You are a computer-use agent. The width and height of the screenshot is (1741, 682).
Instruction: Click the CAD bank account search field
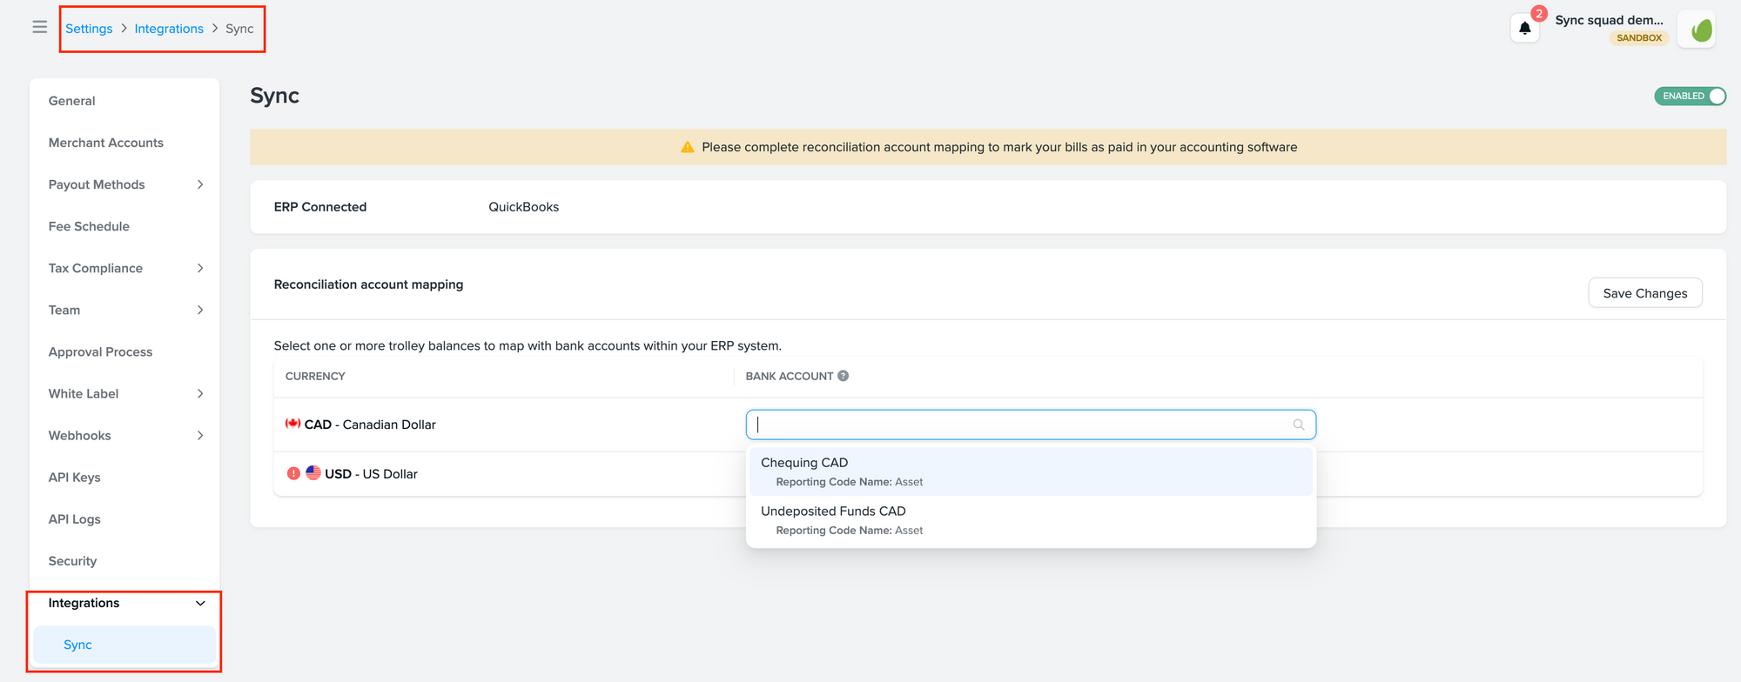[1018, 425]
